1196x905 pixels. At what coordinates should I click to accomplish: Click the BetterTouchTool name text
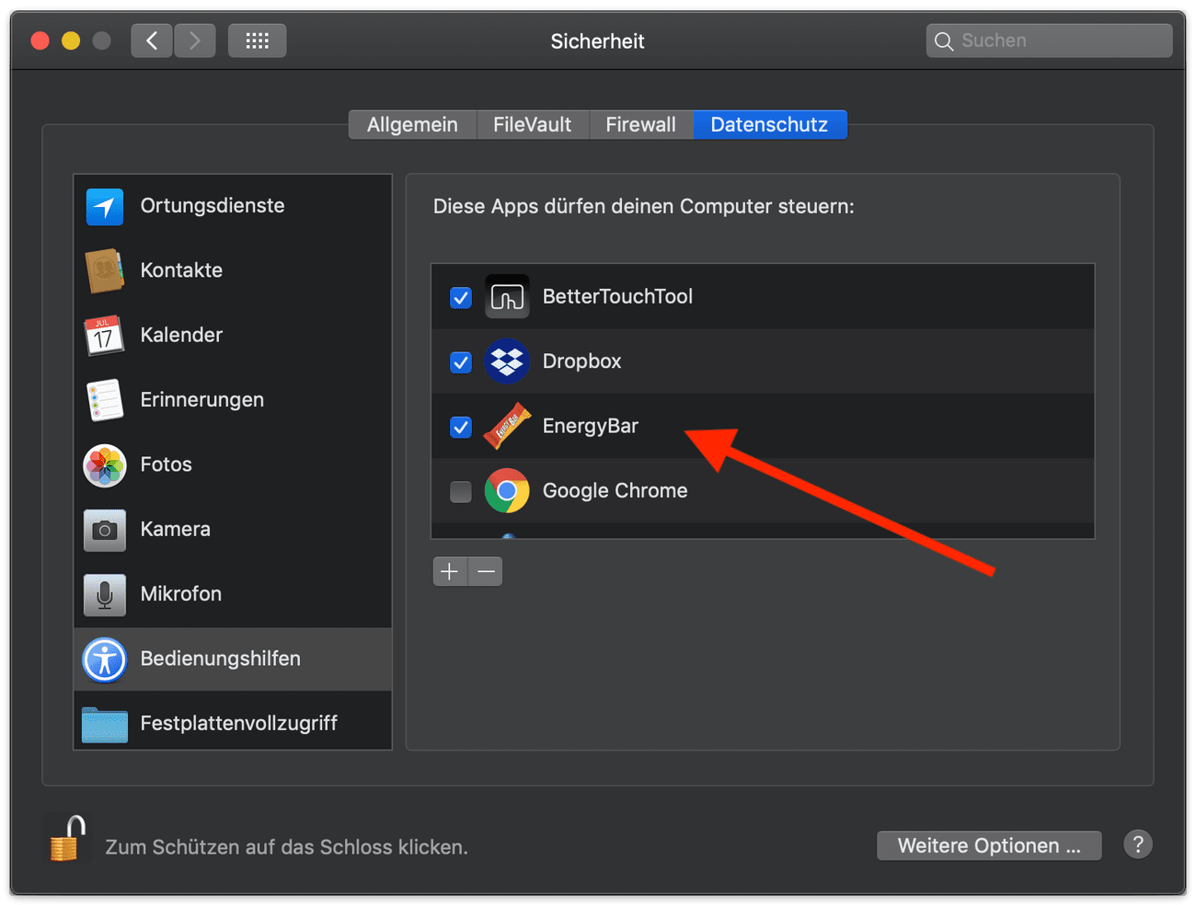click(x=617, y=296)
